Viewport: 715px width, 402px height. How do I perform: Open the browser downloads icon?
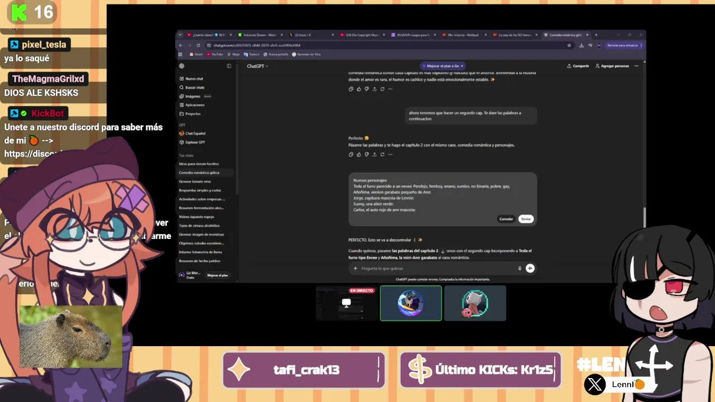(x=581, y=45)
